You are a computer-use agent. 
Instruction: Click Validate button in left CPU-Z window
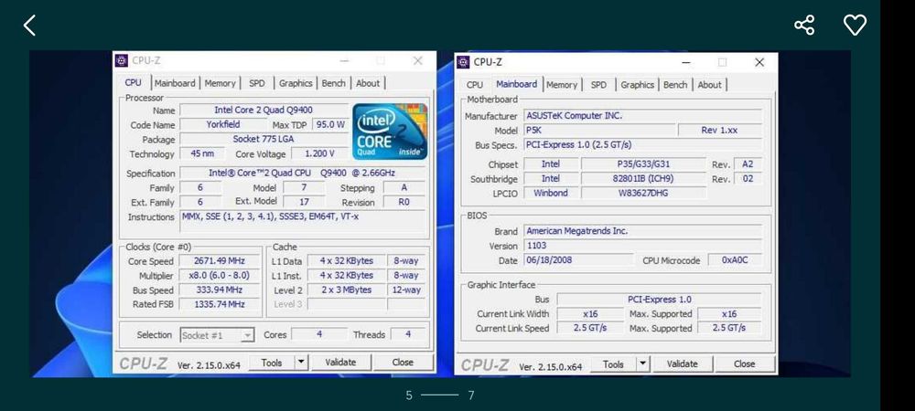340,363
